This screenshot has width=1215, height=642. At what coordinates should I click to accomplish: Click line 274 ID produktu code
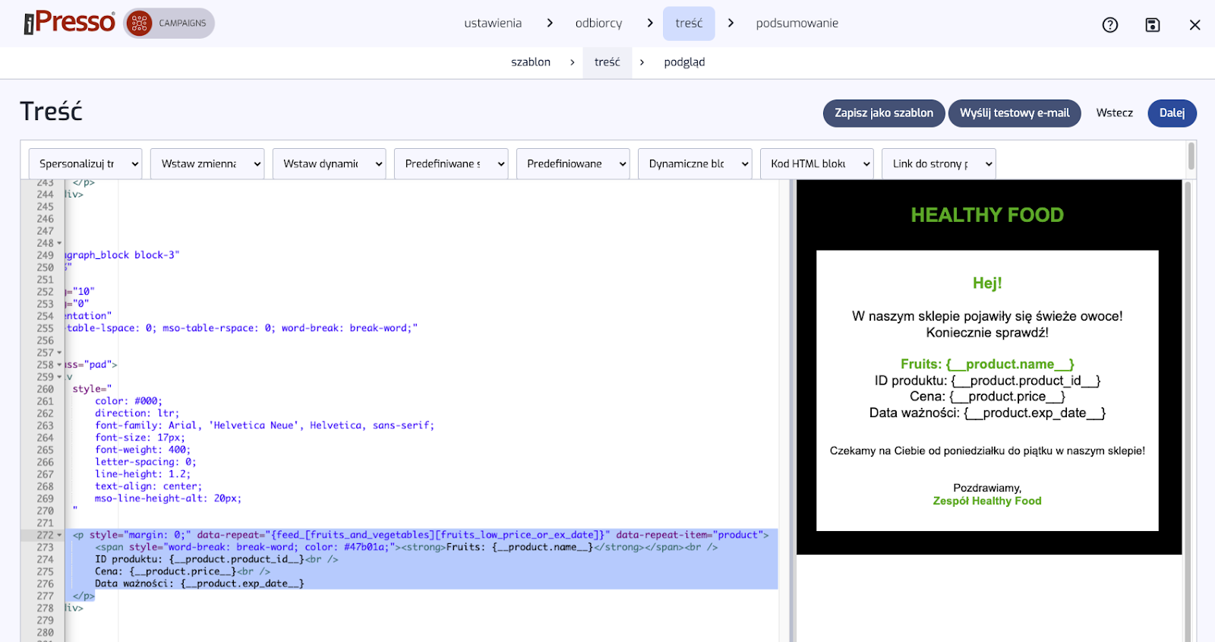tap(216, 559)
